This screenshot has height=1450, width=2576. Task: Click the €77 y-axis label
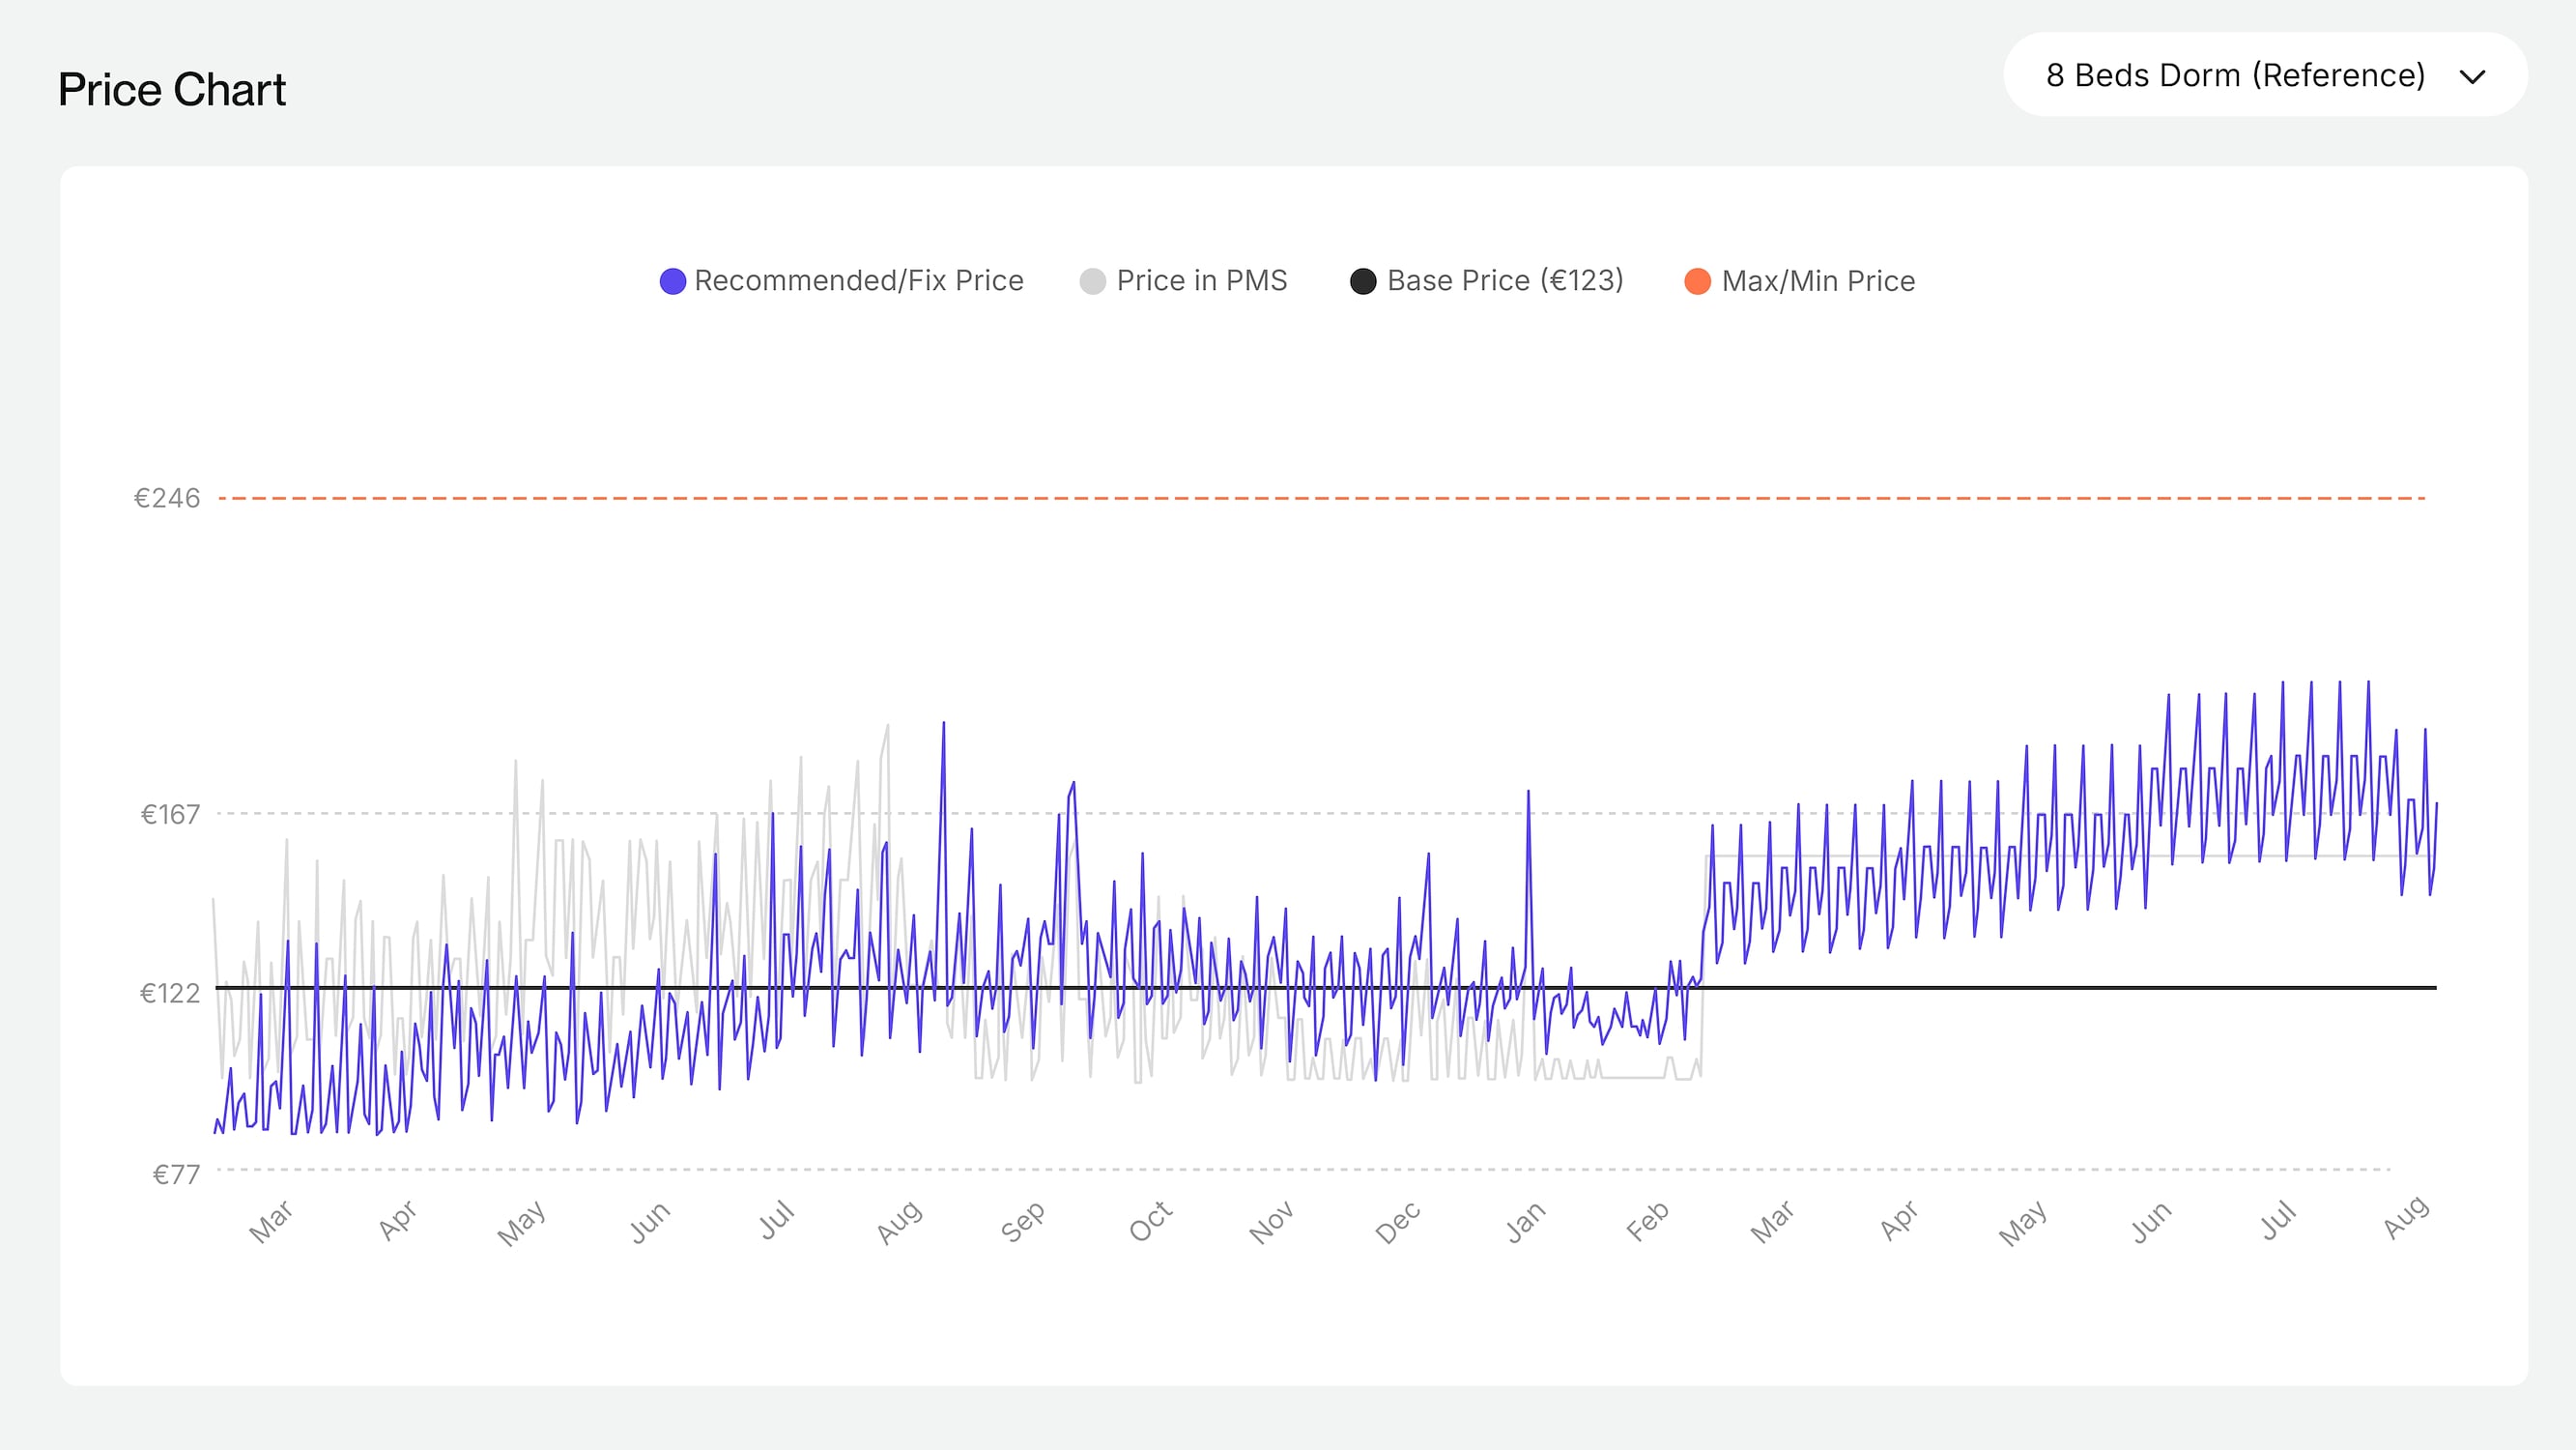click(176, 1174)
